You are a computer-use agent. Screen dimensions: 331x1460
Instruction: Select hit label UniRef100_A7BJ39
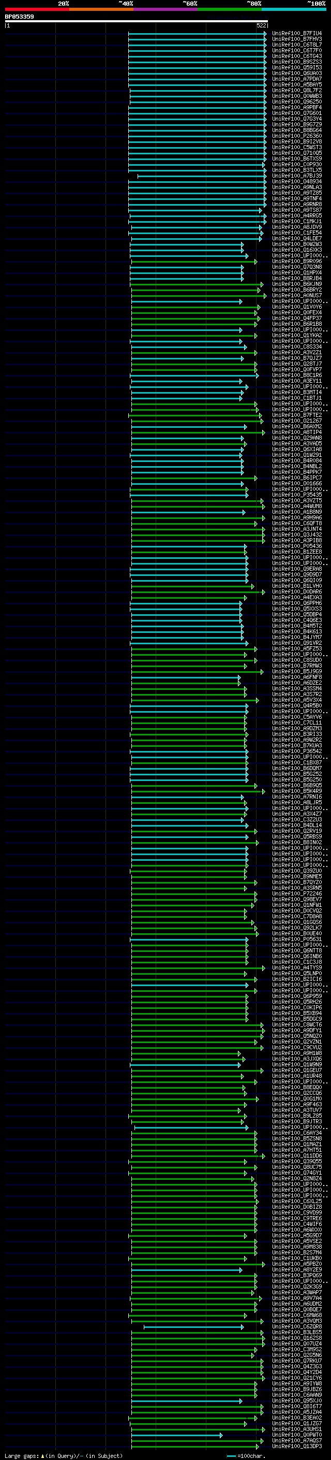coord(297,176)
